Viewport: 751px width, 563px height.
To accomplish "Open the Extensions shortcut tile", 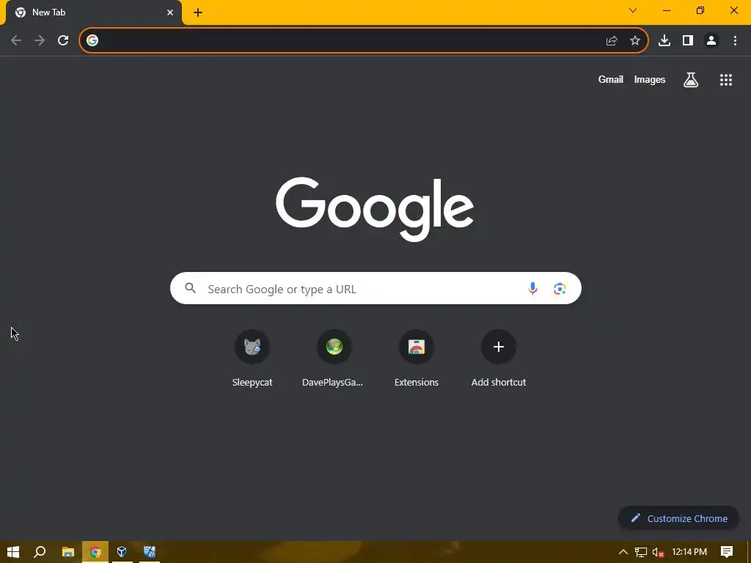I will pos(417,358).
